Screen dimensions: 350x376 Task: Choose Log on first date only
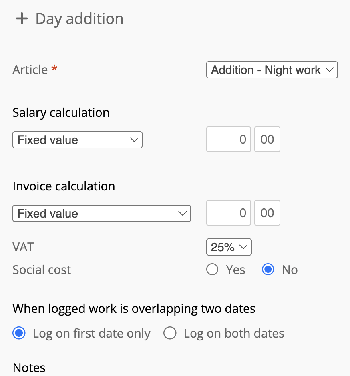pyautogui.click(x=19, y=333)
